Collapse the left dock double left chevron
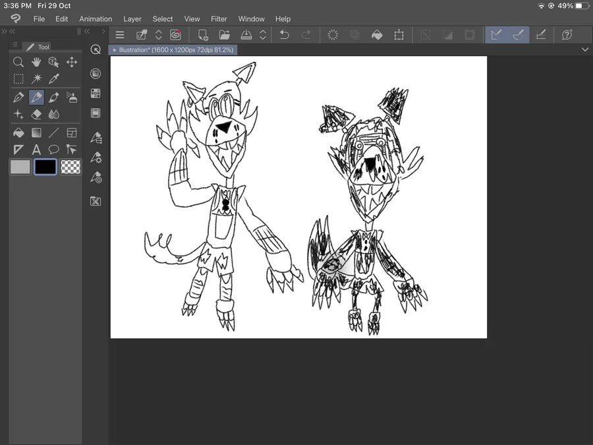593x445 pixels. coord(13,31)
